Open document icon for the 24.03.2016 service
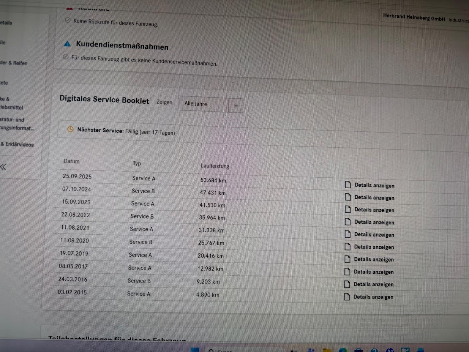This screenshot has width=469, height=352. tap(347, 284)
